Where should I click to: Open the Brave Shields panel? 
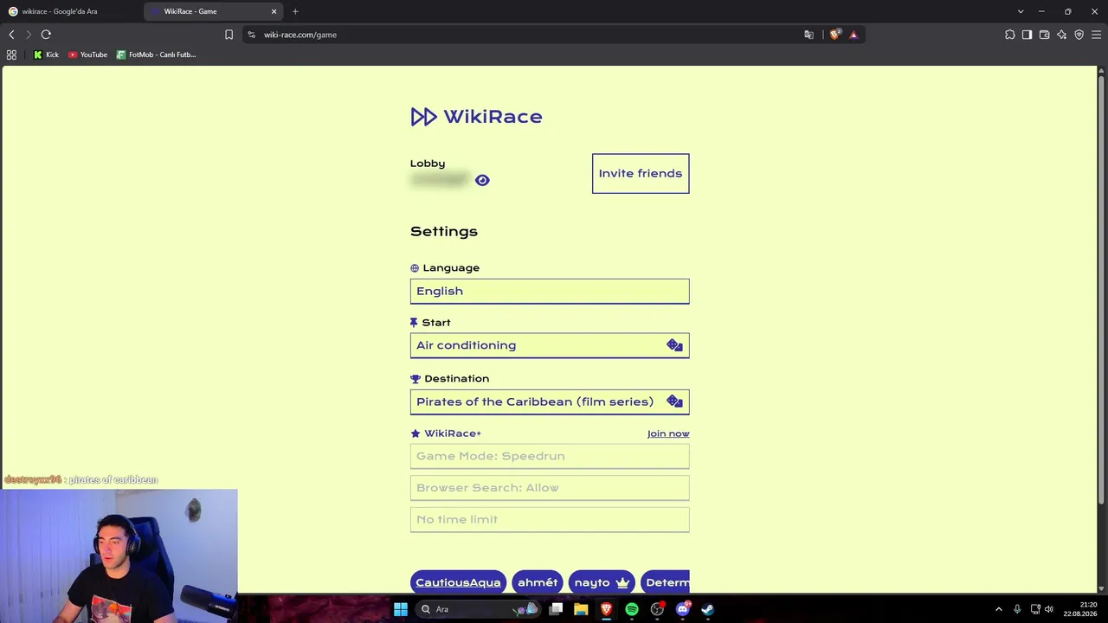(834, 35)
